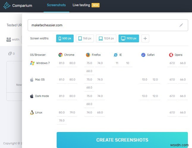This screenshot has width=192, height=148.
Task: Click the Mac OS row label
Action: point(40,80)
